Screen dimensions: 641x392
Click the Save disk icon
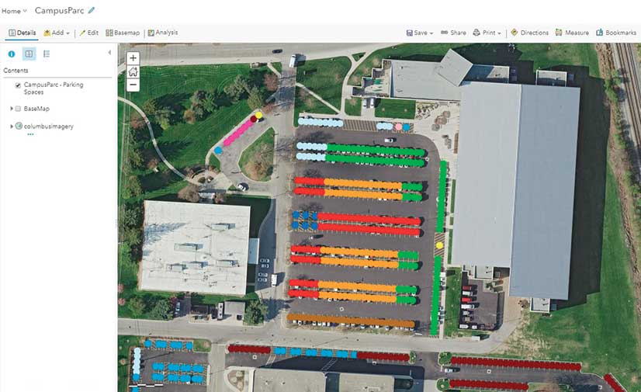[x=409, y=33]
